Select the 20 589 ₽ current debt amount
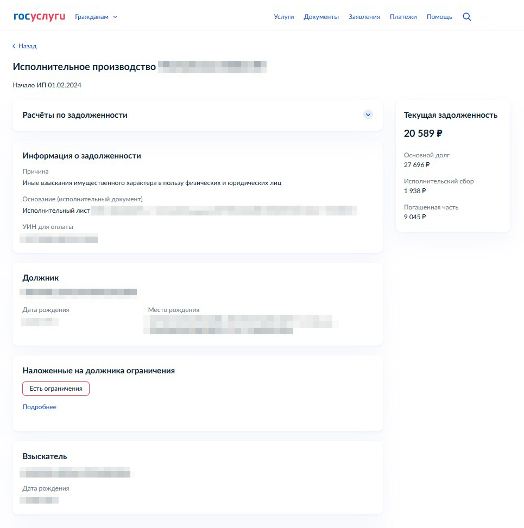Image resolution: width=524 pixels, height=528 pixels. click(423, 133)
